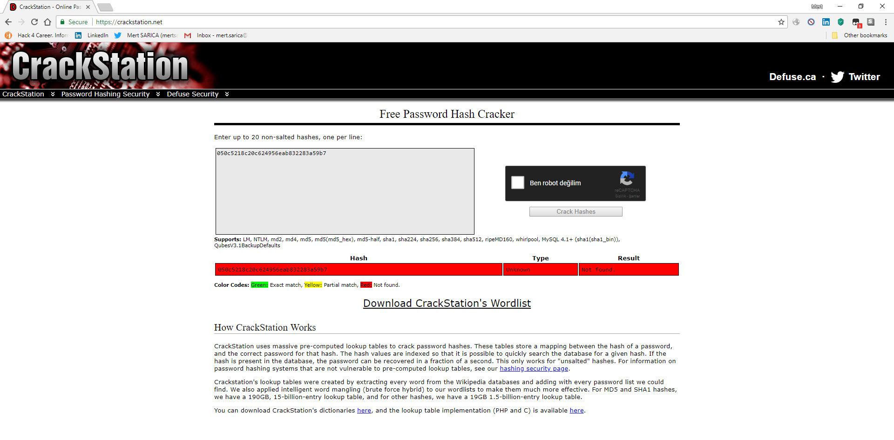Click the red hash cell 050c5218c20c...
The image size is (894, 440).
tap(359, 270)
